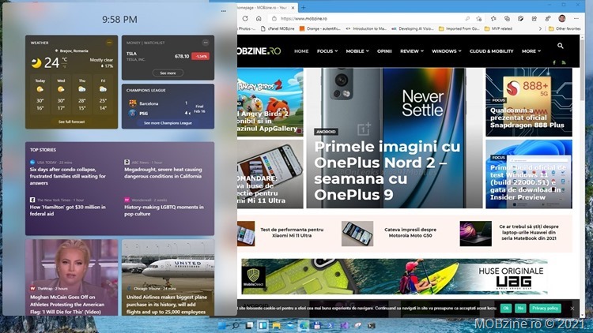This screenshot has width=593, height=333.
Task: Open the Privacy policy button
Action: pos(545,308)
